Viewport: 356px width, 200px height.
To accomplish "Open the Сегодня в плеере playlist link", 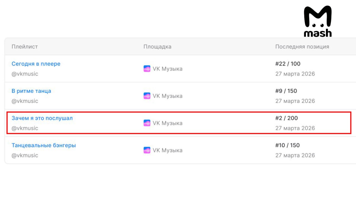I will click(36, 64).
